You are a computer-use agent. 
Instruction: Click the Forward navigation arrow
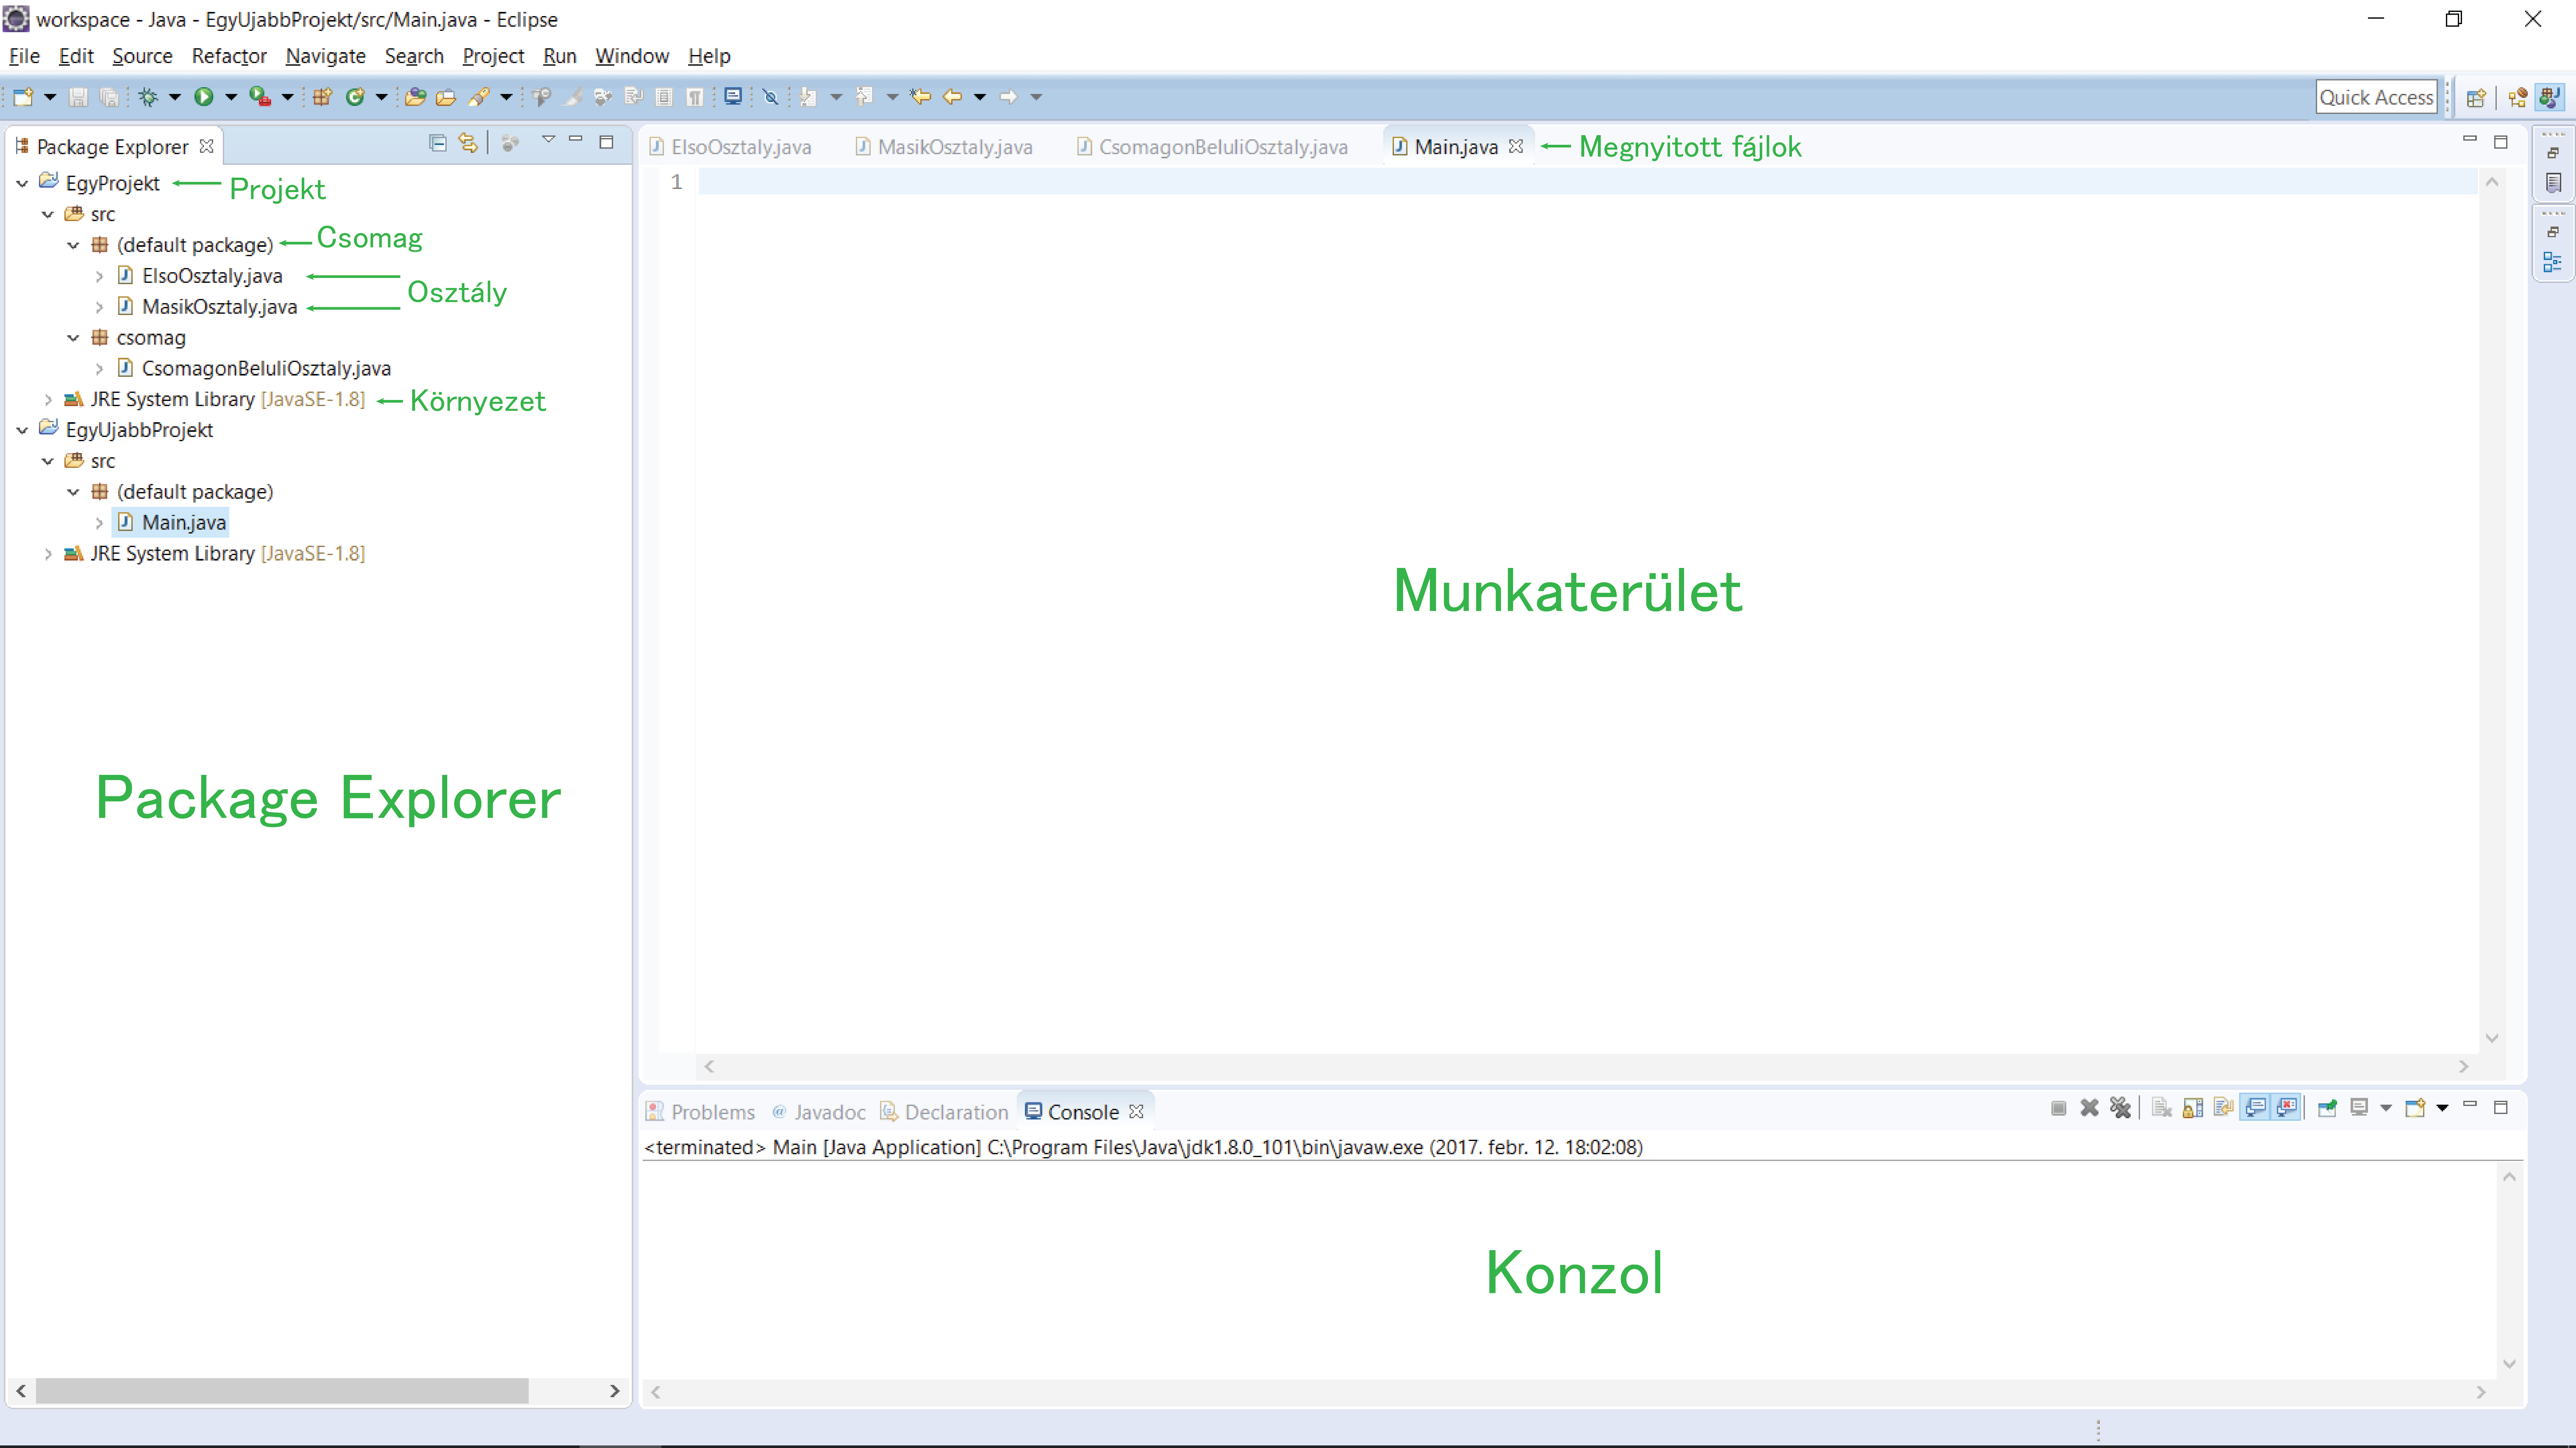[1009, 97]
